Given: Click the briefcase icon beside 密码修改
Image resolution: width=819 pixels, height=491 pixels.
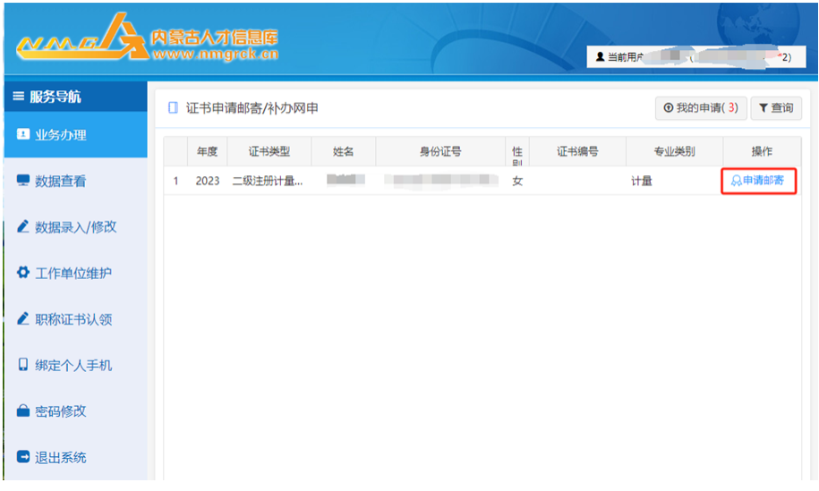Looking at the screenshot, I should pos(23,411).
